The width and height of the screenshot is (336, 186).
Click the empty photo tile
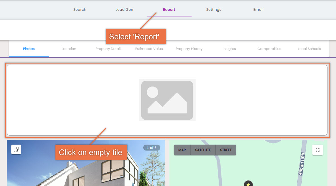[167, 100]
